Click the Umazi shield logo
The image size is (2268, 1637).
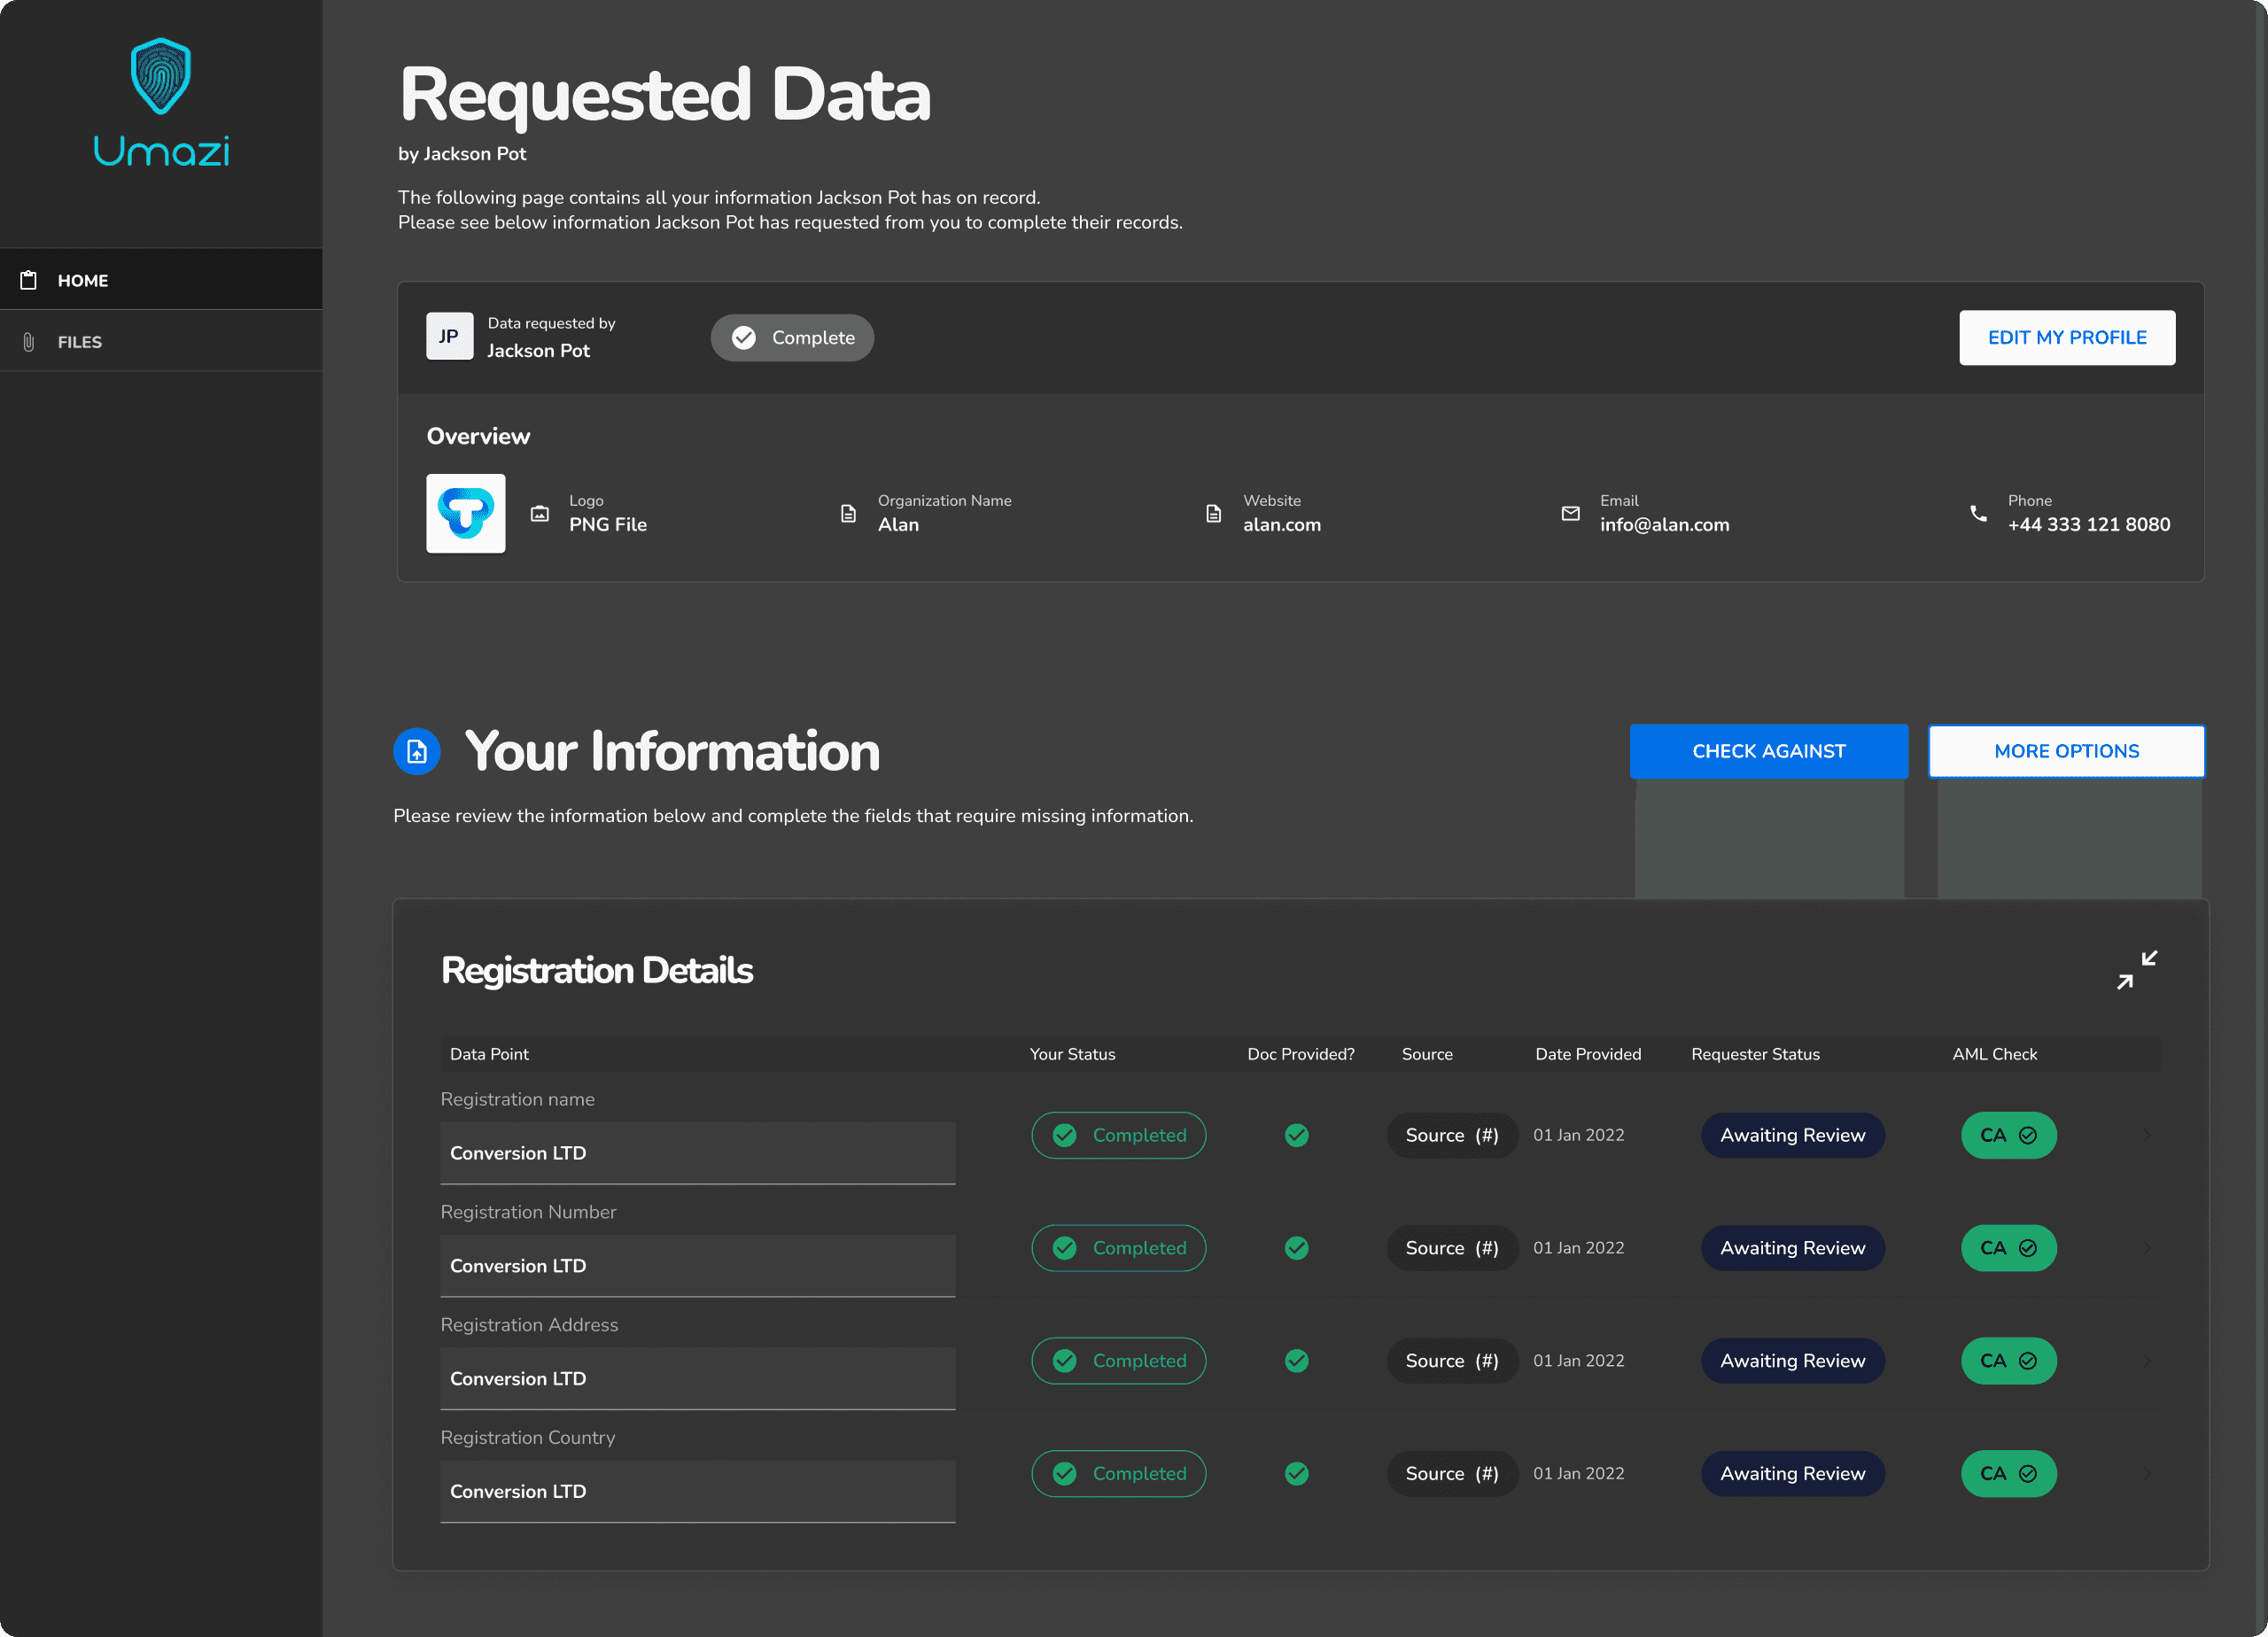click(x=161, y=76)
